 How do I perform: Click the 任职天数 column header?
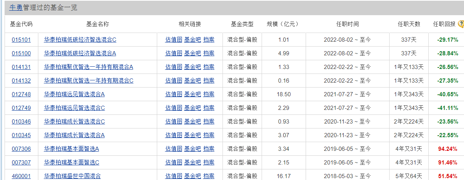[x=409, y=24]
